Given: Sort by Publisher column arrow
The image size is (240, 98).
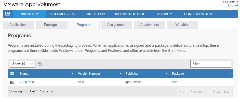Looking at the screenshot, I should coord(167,74).
